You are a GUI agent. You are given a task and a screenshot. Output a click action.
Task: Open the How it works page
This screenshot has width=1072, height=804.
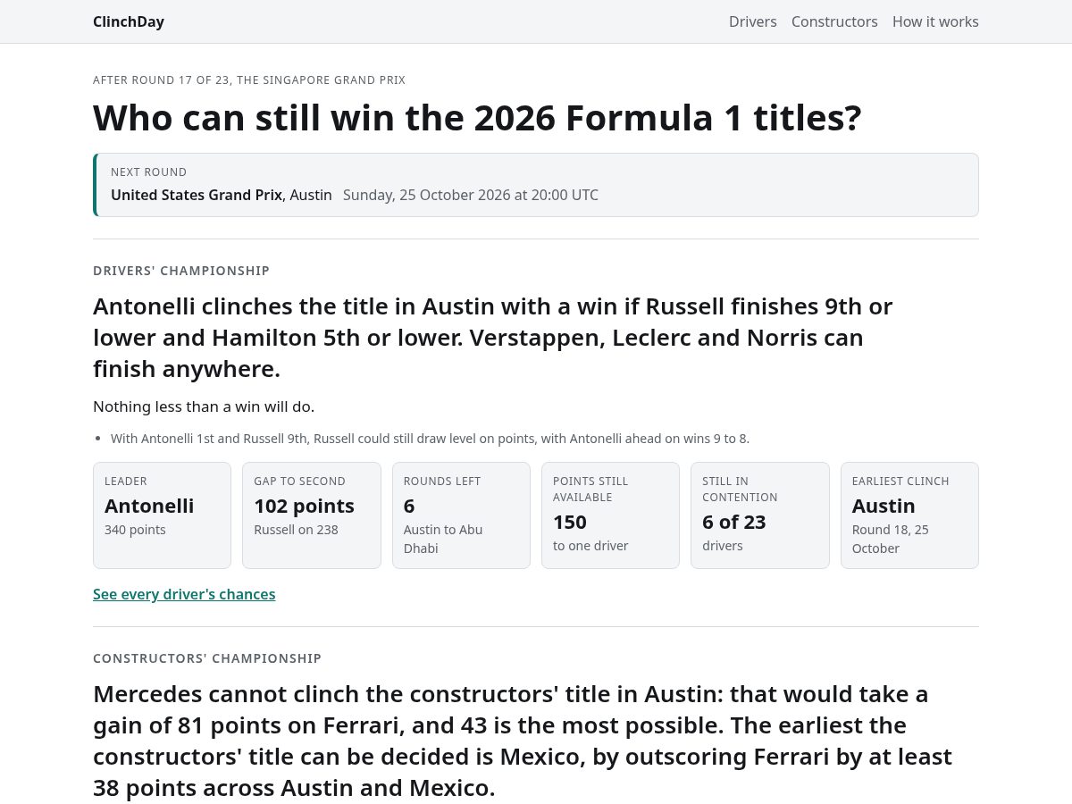(935, 21)
